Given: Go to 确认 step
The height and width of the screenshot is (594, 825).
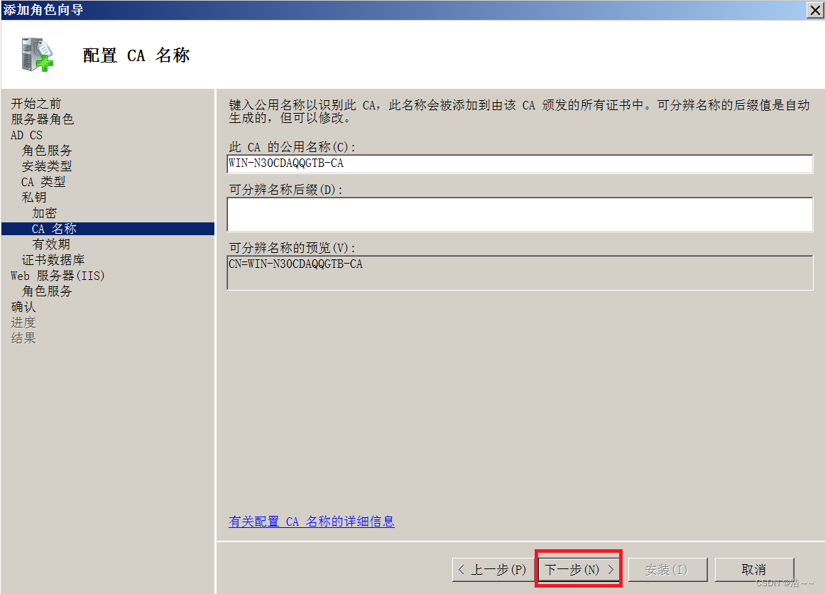Looking at the screenshot, I should point(23,307).
